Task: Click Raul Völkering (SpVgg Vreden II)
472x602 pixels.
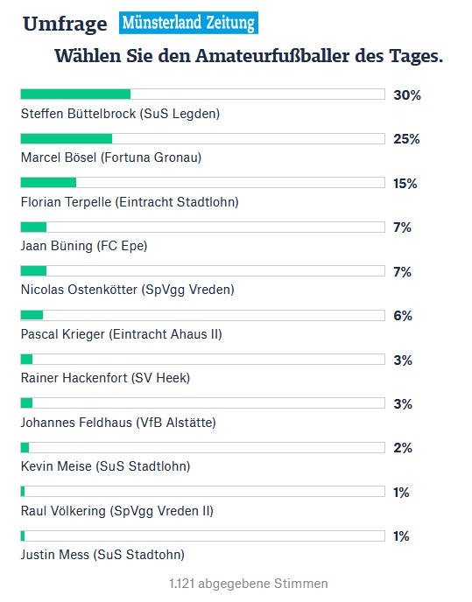Action: point(116,511)
